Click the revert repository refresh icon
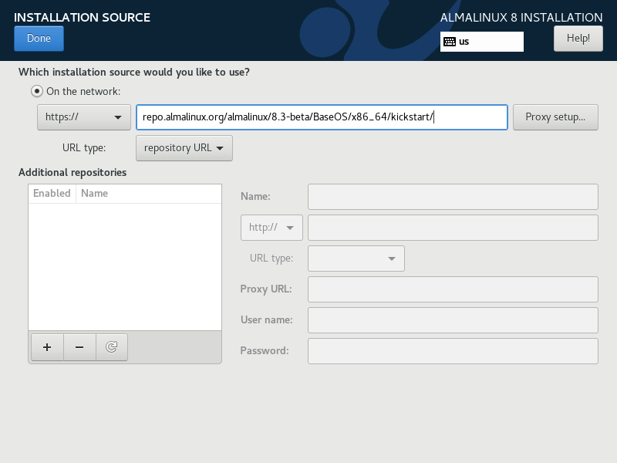The height and width of the screenshot is (463, 617). [x=111, y=347]
